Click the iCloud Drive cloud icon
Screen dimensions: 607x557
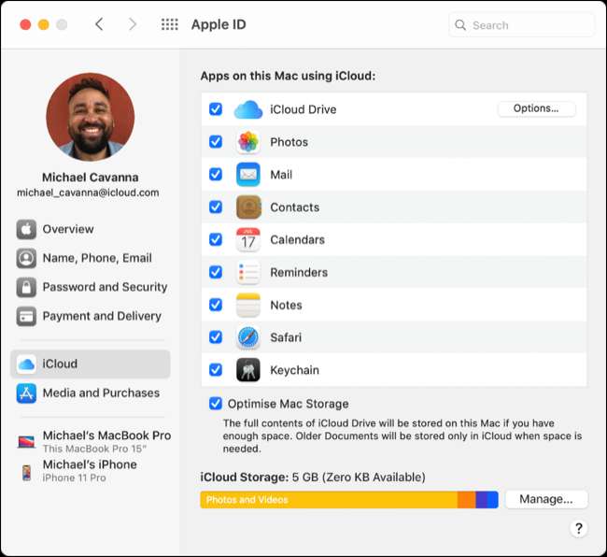coord(247,109)
